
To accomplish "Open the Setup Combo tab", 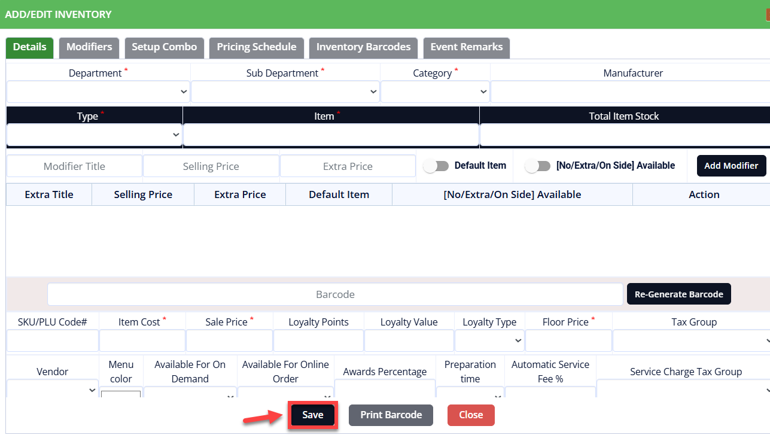I will [164, 47].
